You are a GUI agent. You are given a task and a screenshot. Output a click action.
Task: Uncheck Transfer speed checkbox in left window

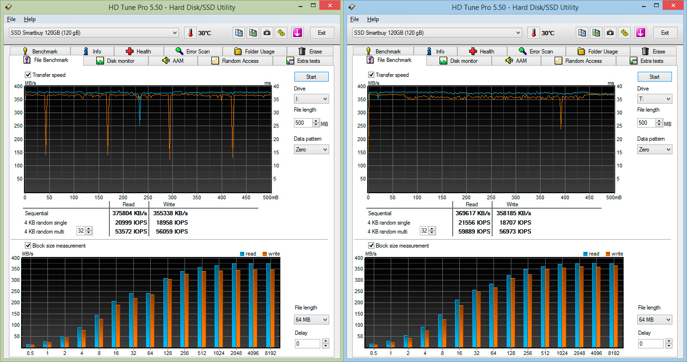28,75
